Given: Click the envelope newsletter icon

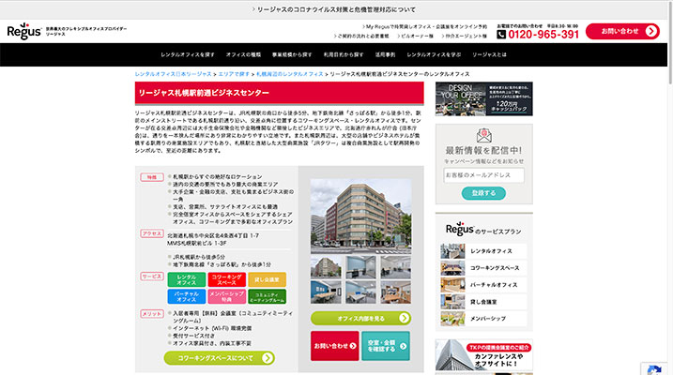Looking at the screenshot, I should click(483, 135).
